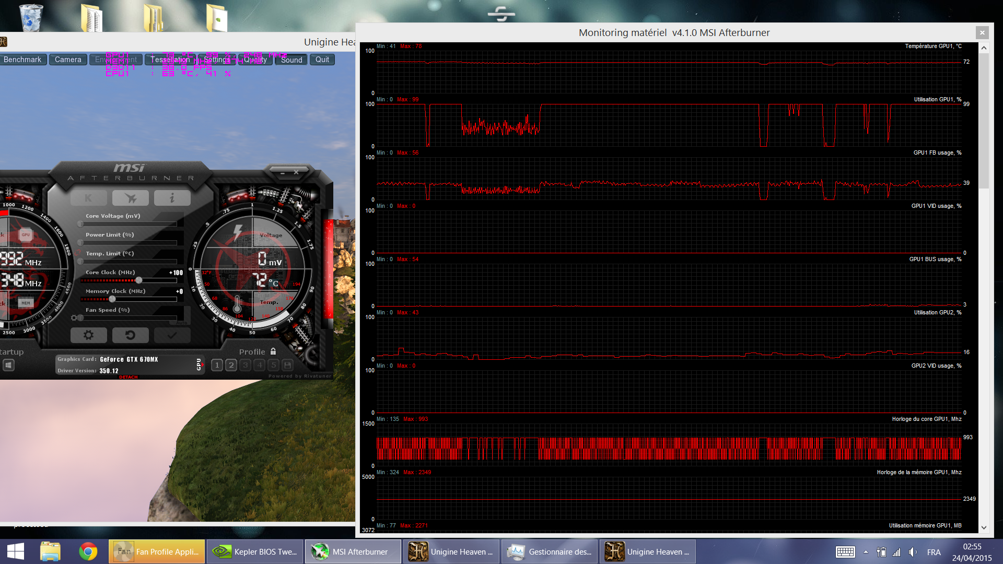Launch Google Chrome from the taskbar
This screenshot has width=1003, height=564.
[88, 551]
